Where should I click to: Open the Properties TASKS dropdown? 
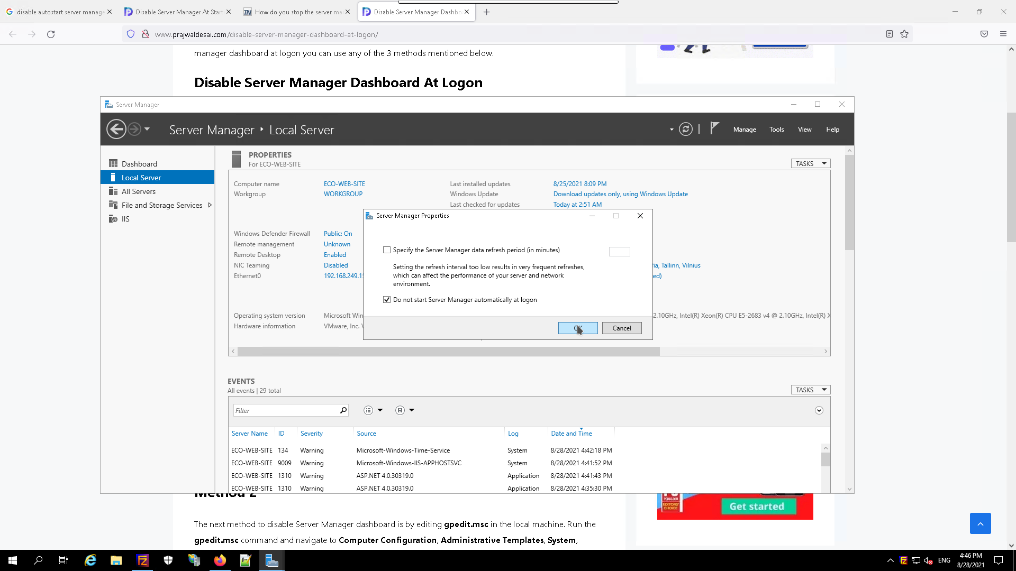[811, 164]
